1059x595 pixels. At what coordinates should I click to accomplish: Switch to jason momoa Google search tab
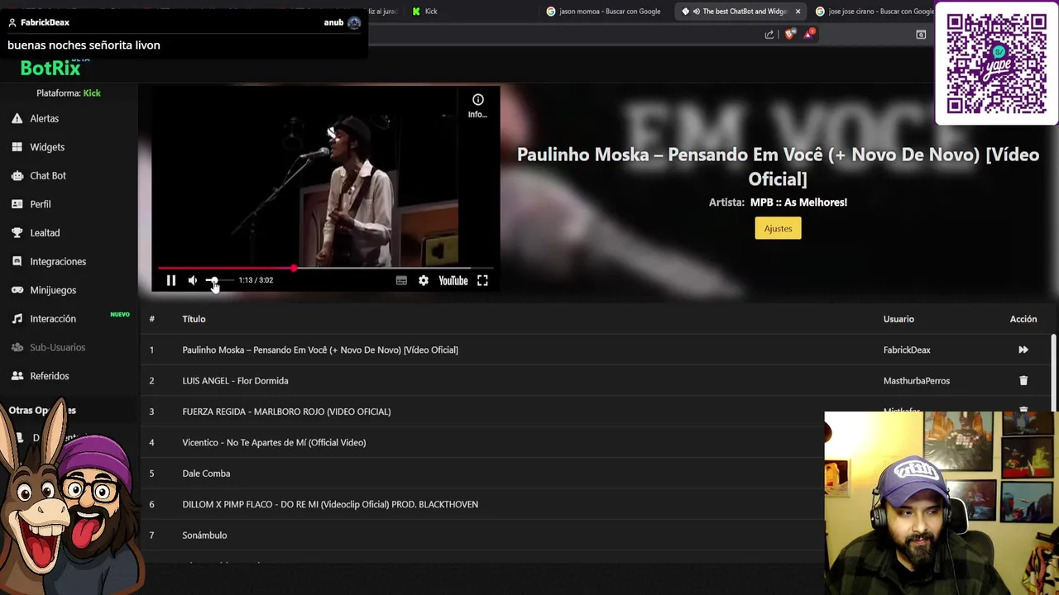(606, 11)
